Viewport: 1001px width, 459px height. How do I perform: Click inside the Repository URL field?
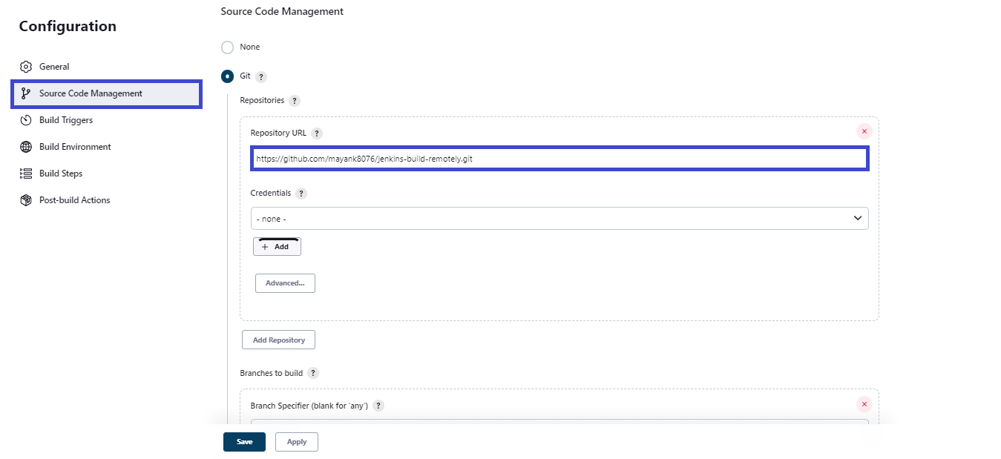(x=559, y=158)
